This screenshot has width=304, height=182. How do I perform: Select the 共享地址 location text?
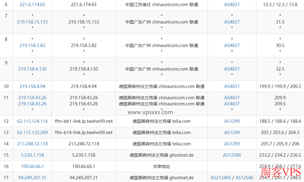(x=161, y=166)
